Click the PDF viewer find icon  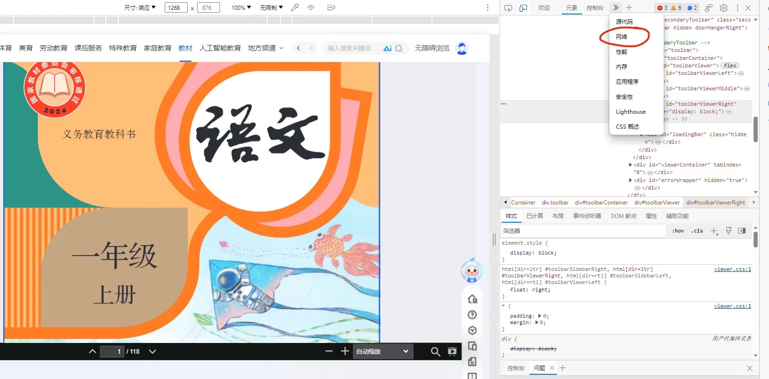click(435, 351)
